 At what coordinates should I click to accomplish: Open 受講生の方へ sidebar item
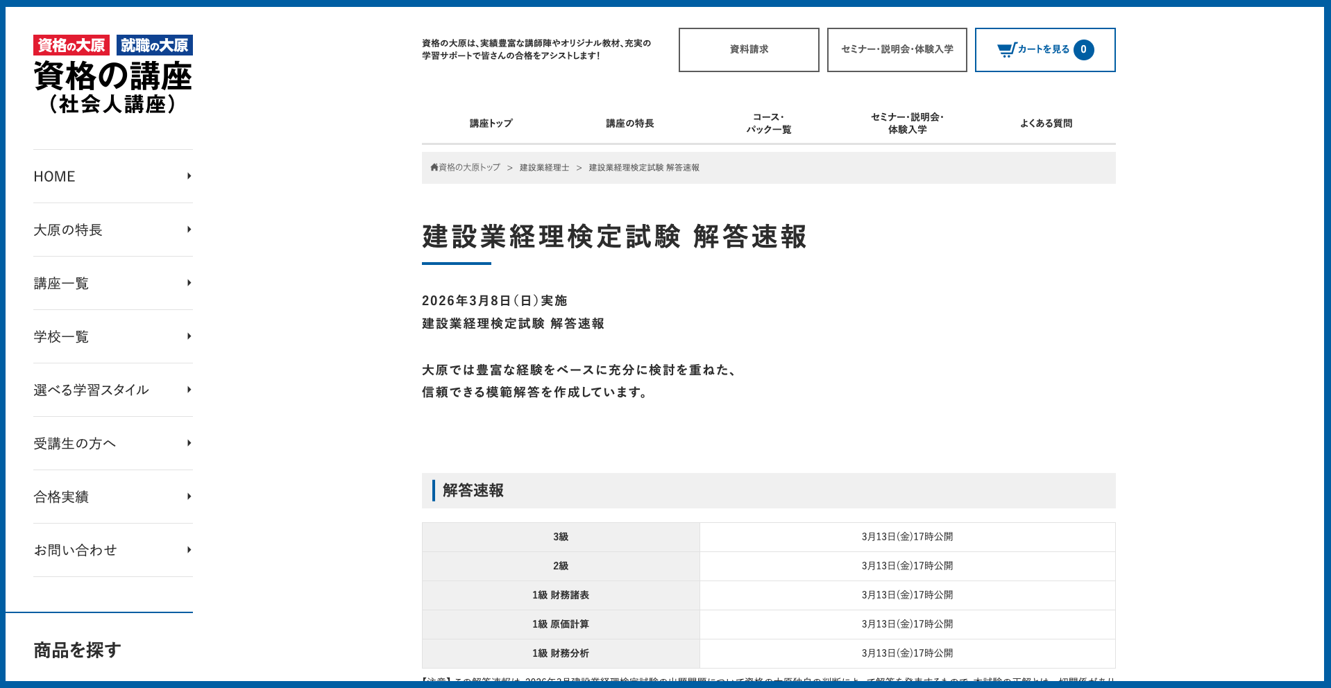(x=74, y=443)
